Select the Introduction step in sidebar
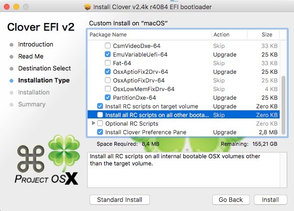The image size is (294, 211). 35,44
